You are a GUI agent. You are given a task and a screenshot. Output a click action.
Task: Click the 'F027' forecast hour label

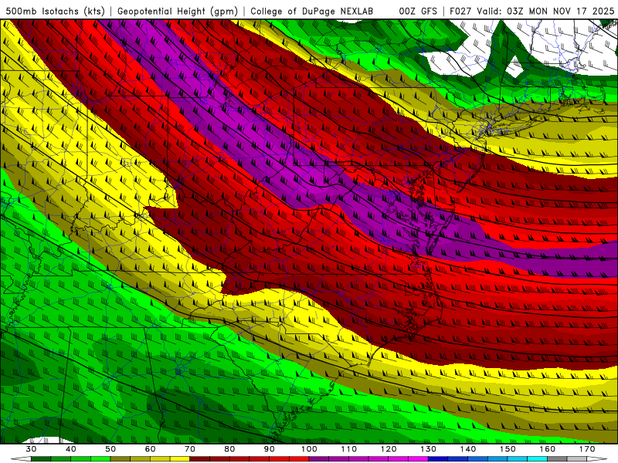(460, 11)
